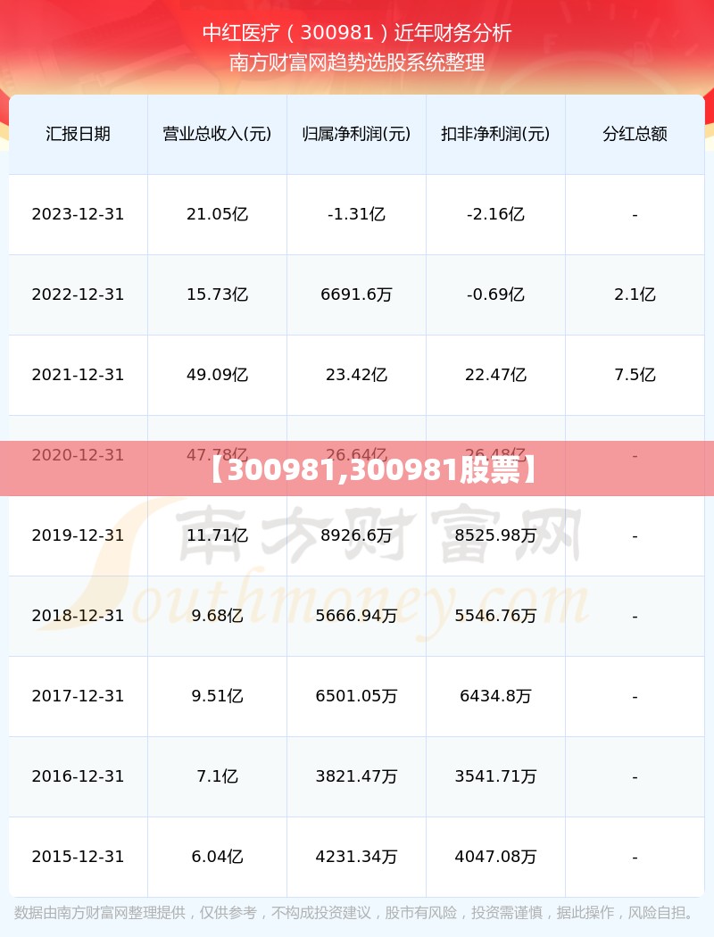Click the subtitle 南方财富网趋势选股系统整理
This screenshot has width=714, height=937.
pyautogui.click(x=357, y=62)
